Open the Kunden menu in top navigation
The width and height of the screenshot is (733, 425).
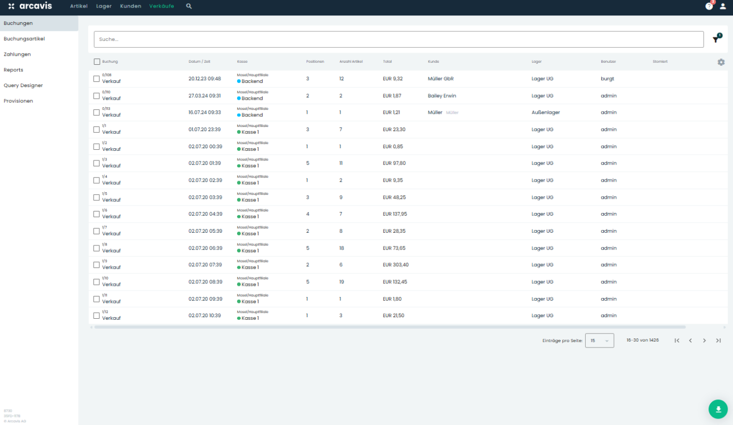click(x=131, y=6)
